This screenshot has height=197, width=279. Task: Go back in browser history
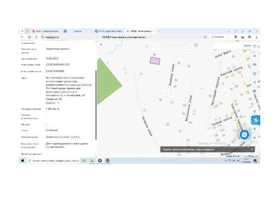(22, 37)
